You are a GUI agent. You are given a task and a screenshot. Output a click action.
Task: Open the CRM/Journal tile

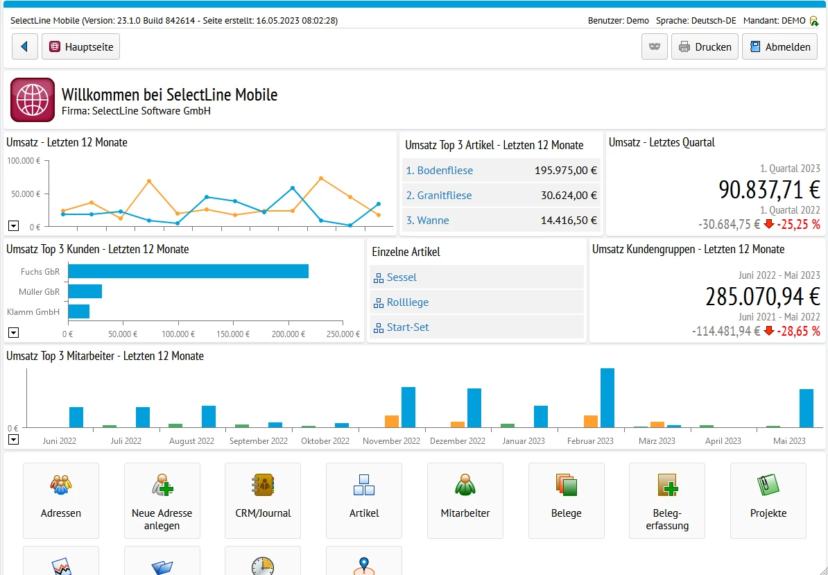point(263,501)
